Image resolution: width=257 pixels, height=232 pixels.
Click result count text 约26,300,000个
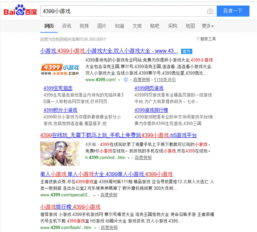click(x=73, y=39)
